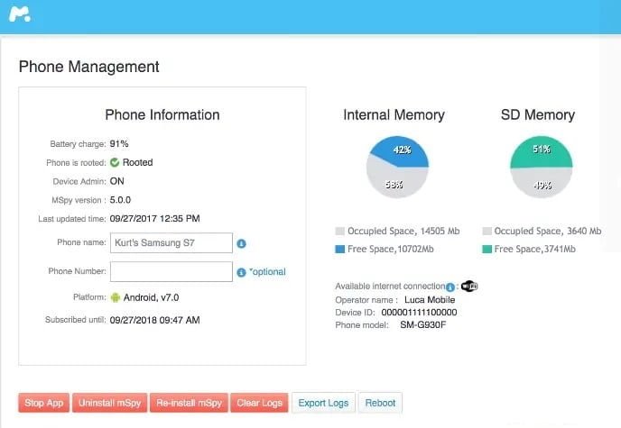Clear logs with Clear Logs button
Screen dimensions: 621x428
tap(259, 403)
